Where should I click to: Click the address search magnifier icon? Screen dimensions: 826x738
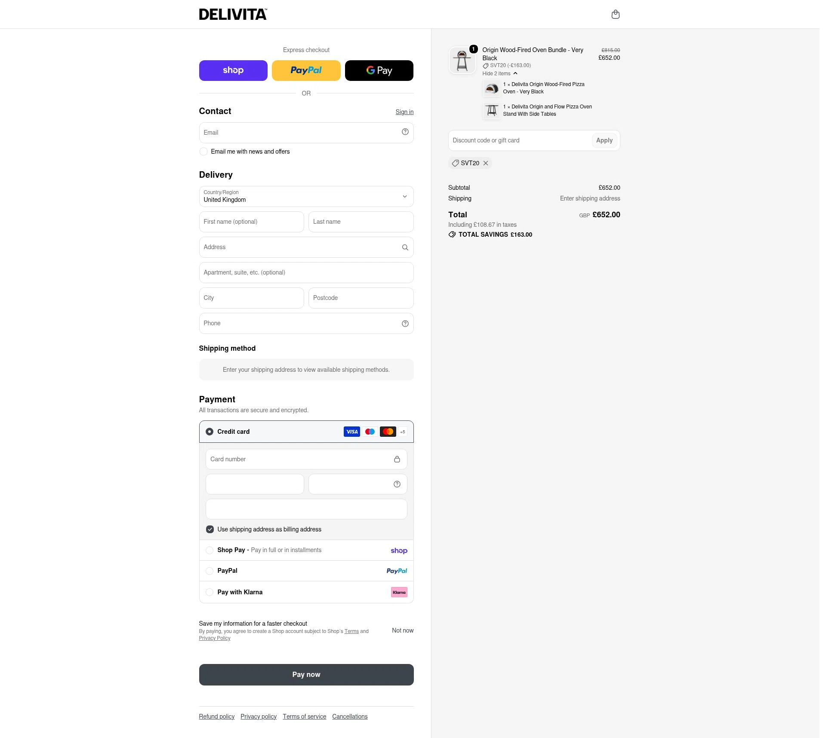click(x=405, y=247)
